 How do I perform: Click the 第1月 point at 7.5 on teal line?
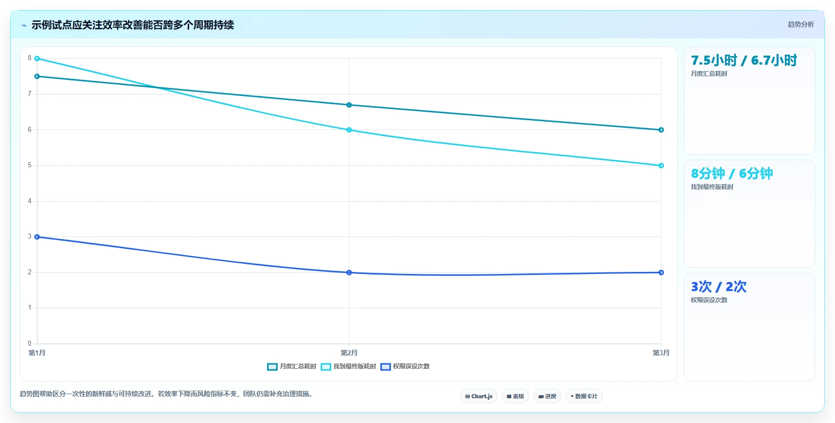point(37,76)
